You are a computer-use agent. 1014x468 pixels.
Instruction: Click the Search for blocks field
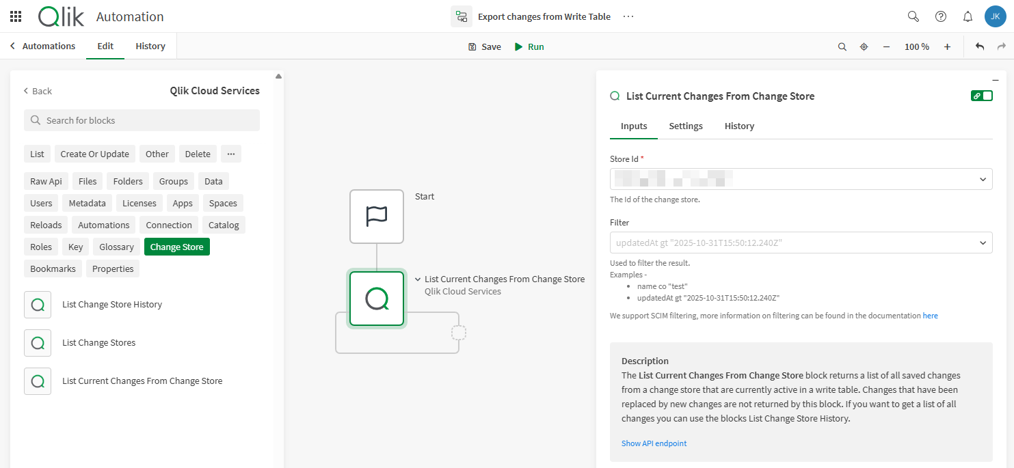tap(142, 120)
